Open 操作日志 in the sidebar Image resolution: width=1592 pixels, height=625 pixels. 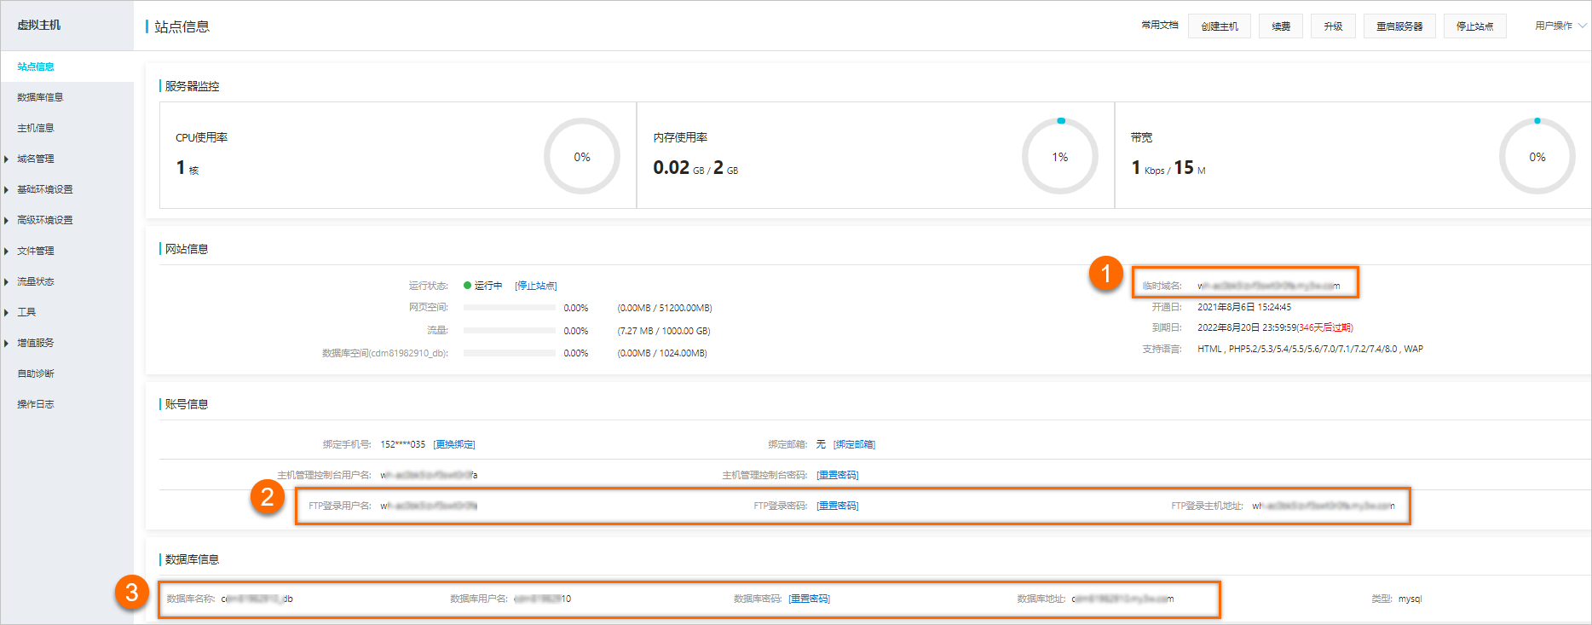point(36,404)
